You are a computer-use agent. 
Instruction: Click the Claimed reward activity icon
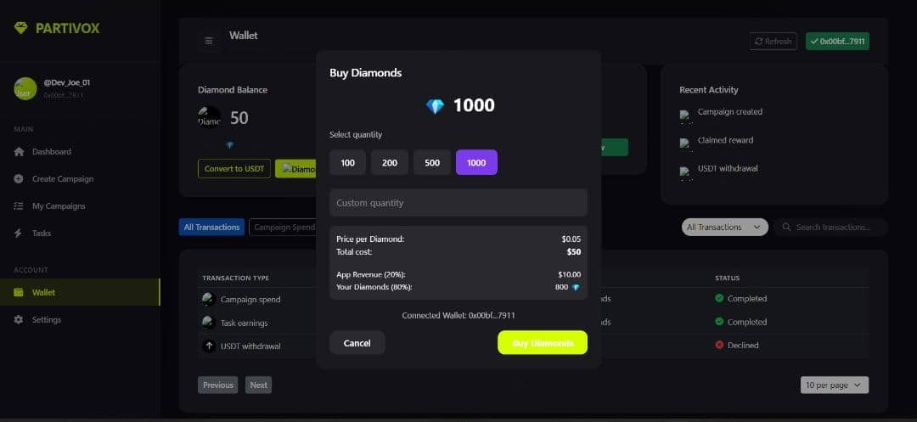tap(685, 143)
